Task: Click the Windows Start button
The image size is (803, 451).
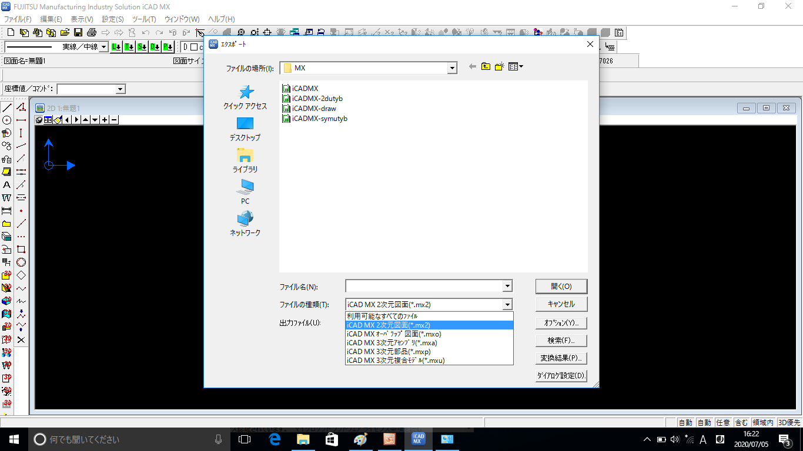Action: pos(14,439)
